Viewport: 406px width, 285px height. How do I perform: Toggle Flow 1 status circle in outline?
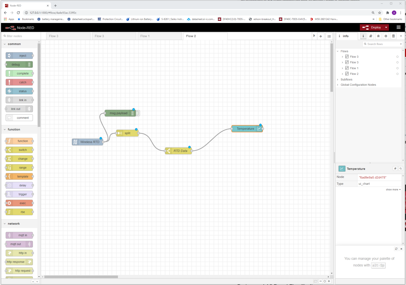(x=397, y=68)
